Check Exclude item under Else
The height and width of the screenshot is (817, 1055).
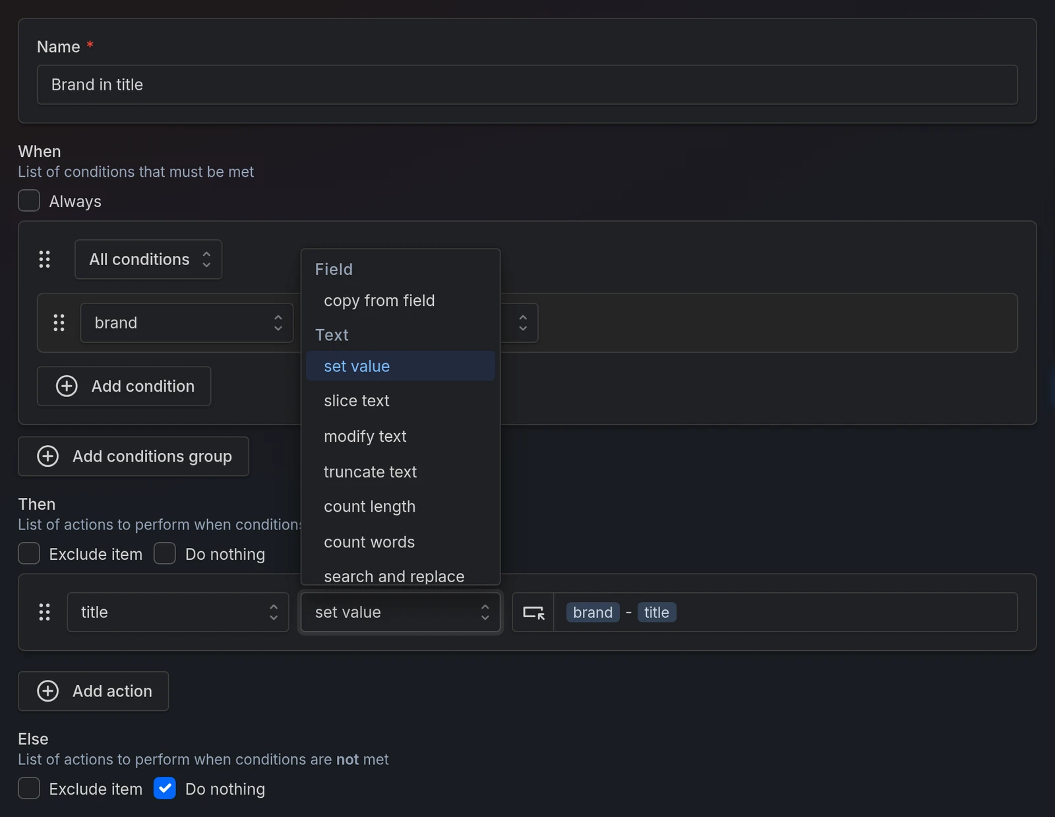pyautogui.click(x=29, y=789)
